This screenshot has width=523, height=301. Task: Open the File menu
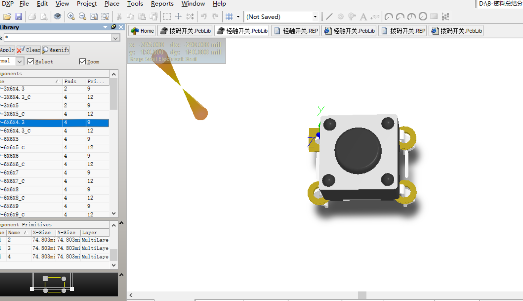24,4
